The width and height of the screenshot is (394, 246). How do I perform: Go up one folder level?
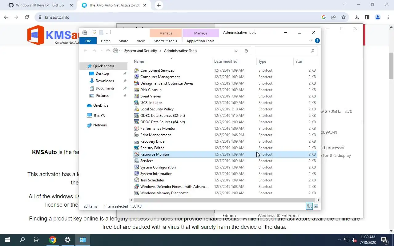point(108,51)
